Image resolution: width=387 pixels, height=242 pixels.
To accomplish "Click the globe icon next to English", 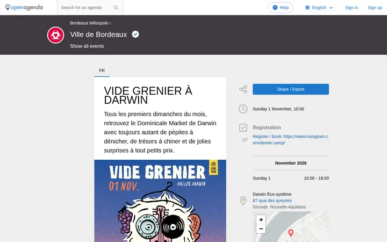I will tap(307, 8).
